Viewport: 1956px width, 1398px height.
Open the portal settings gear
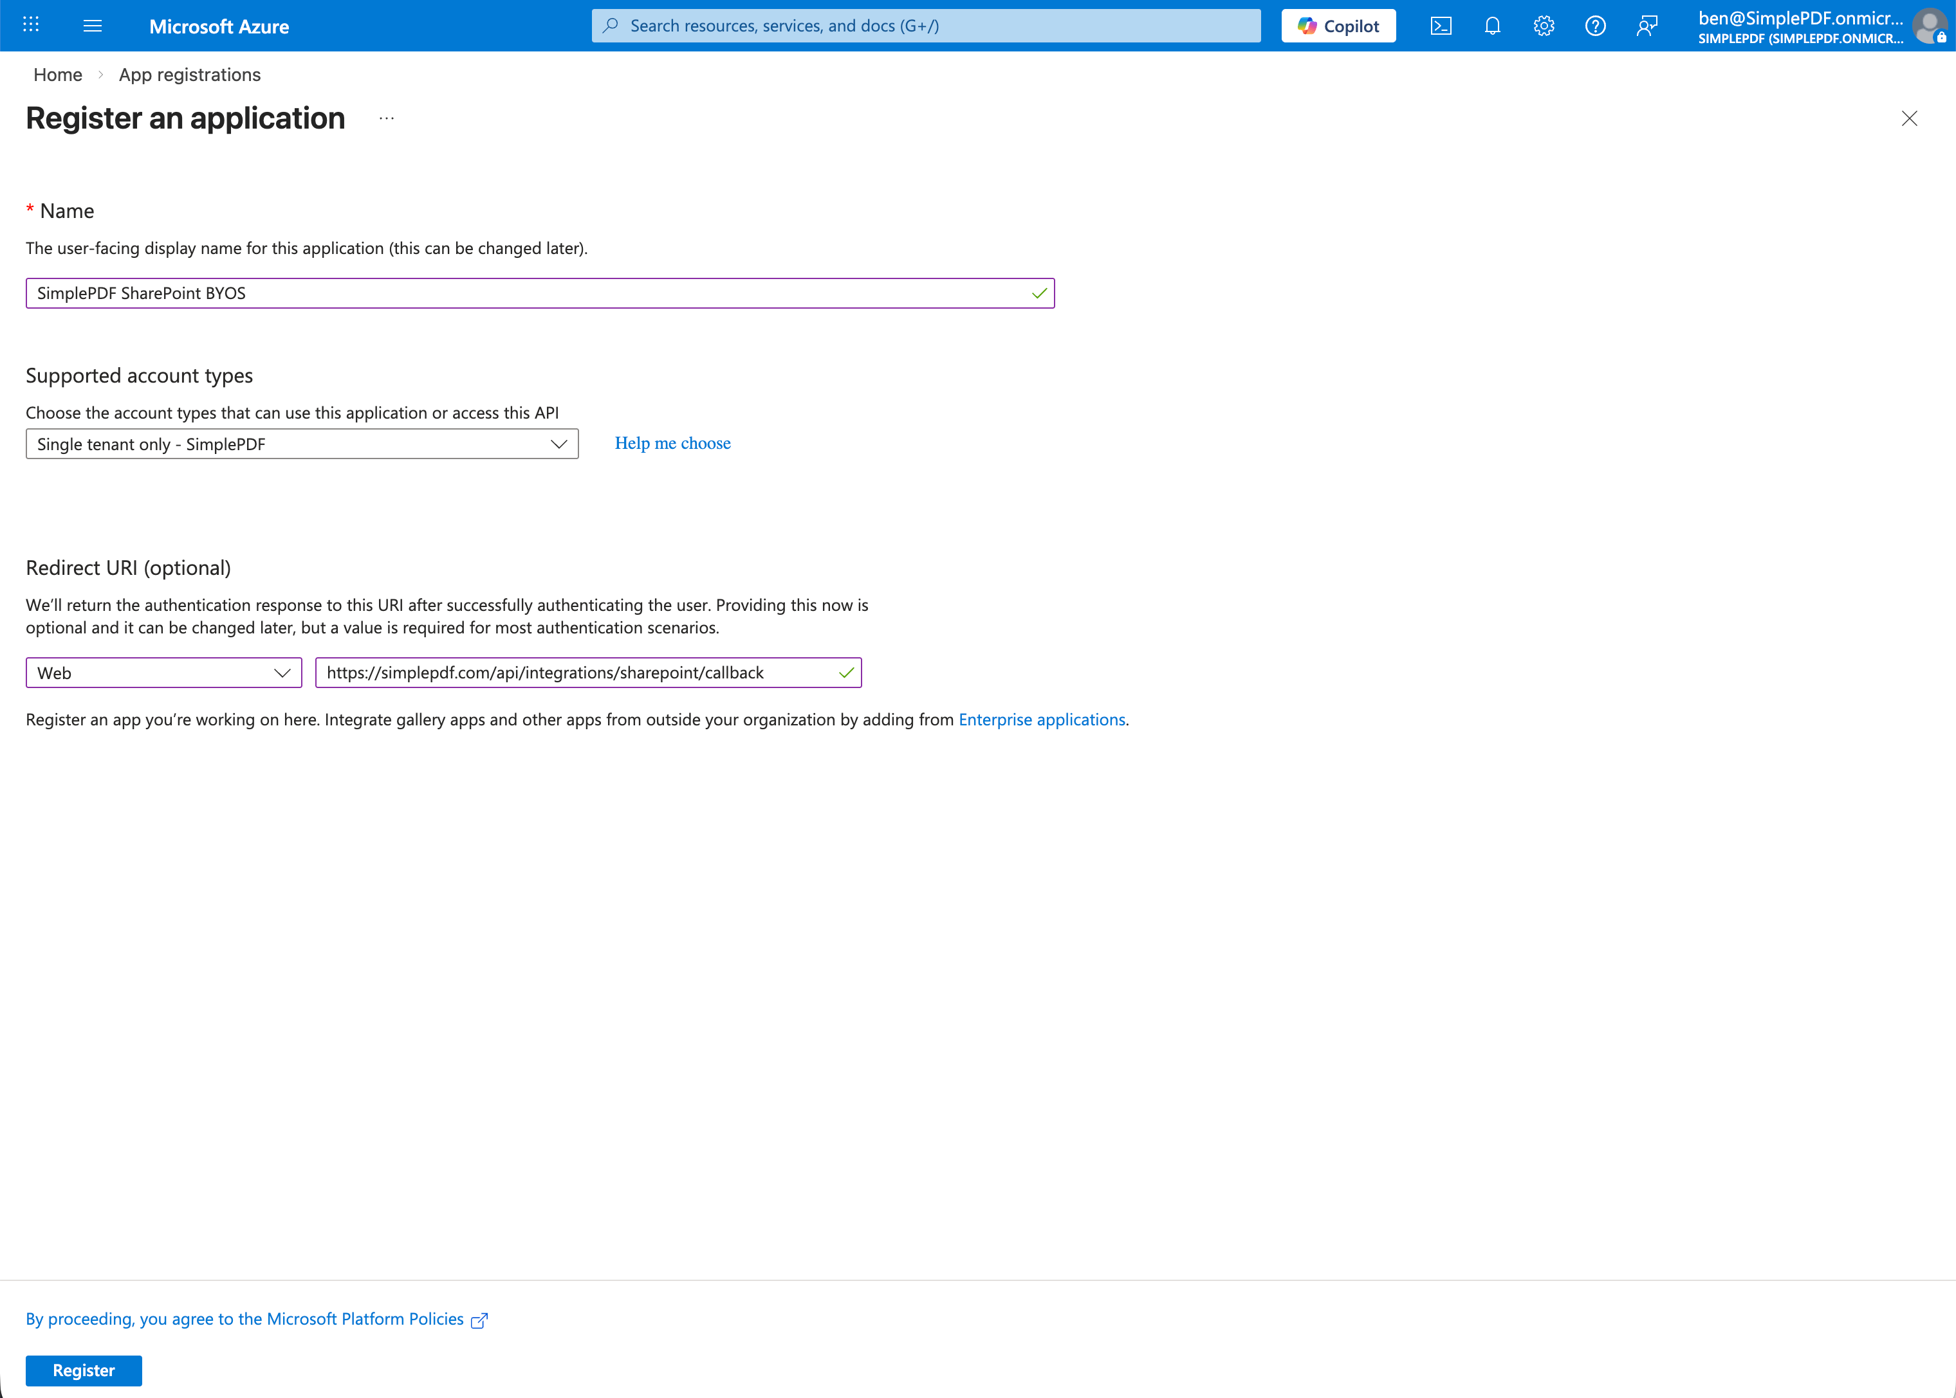point(1544,26)
